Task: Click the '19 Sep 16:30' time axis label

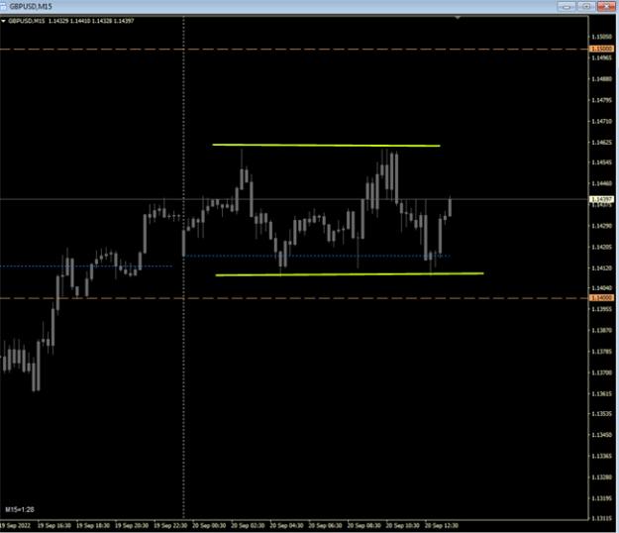Action: pos(54,526)
